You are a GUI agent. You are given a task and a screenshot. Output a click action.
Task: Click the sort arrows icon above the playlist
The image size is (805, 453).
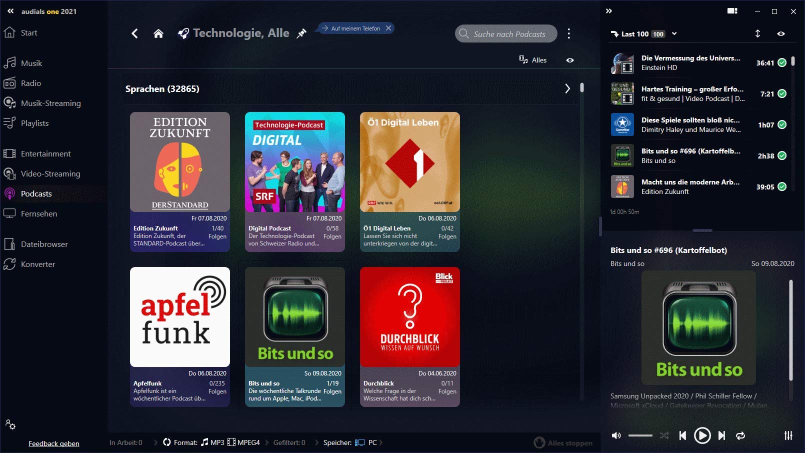coord(757,33)
